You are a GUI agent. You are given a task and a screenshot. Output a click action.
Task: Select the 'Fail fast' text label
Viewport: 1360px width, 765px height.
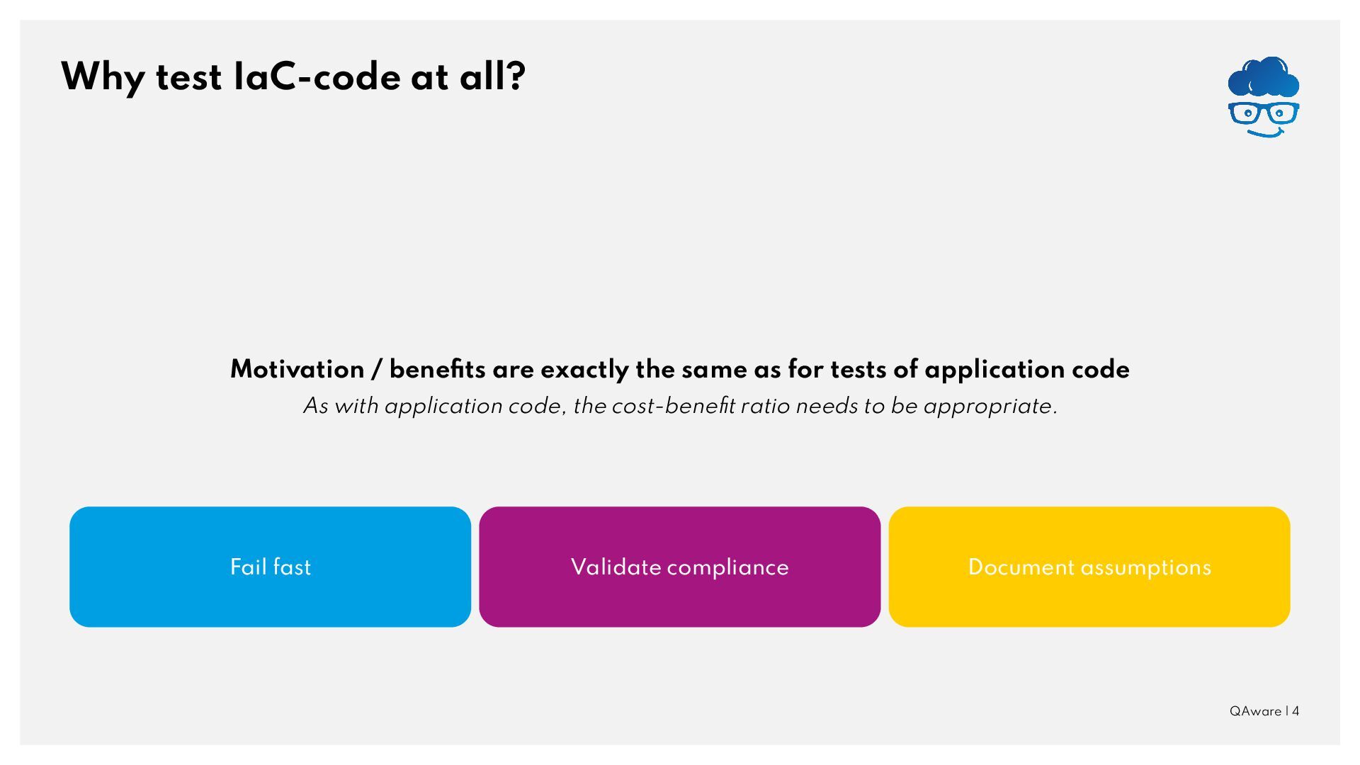(x=270, y=567)
